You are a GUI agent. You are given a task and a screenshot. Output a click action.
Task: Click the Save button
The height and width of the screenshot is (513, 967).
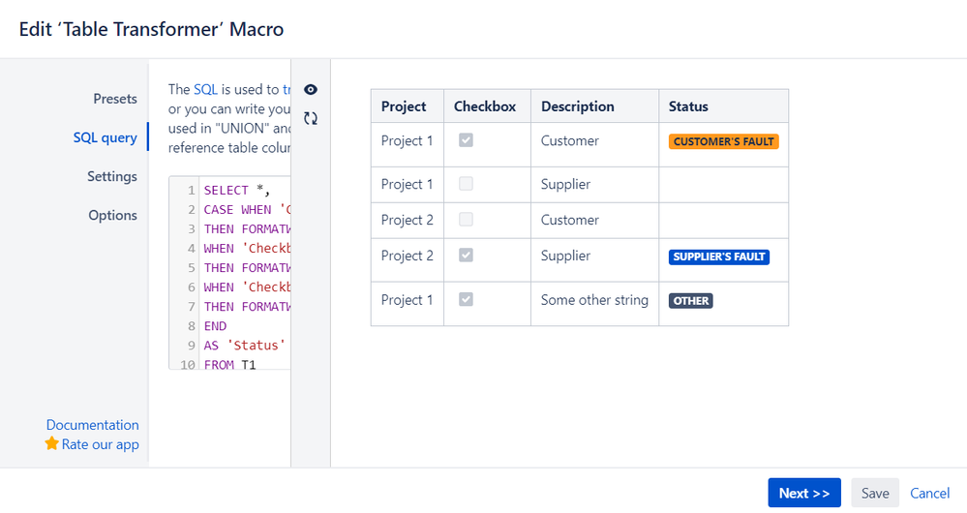click(875, 493)
